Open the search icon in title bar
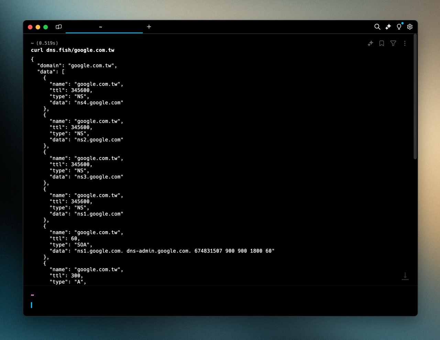The width and height of the screenshot is (440, 340). tap(377, 27)
